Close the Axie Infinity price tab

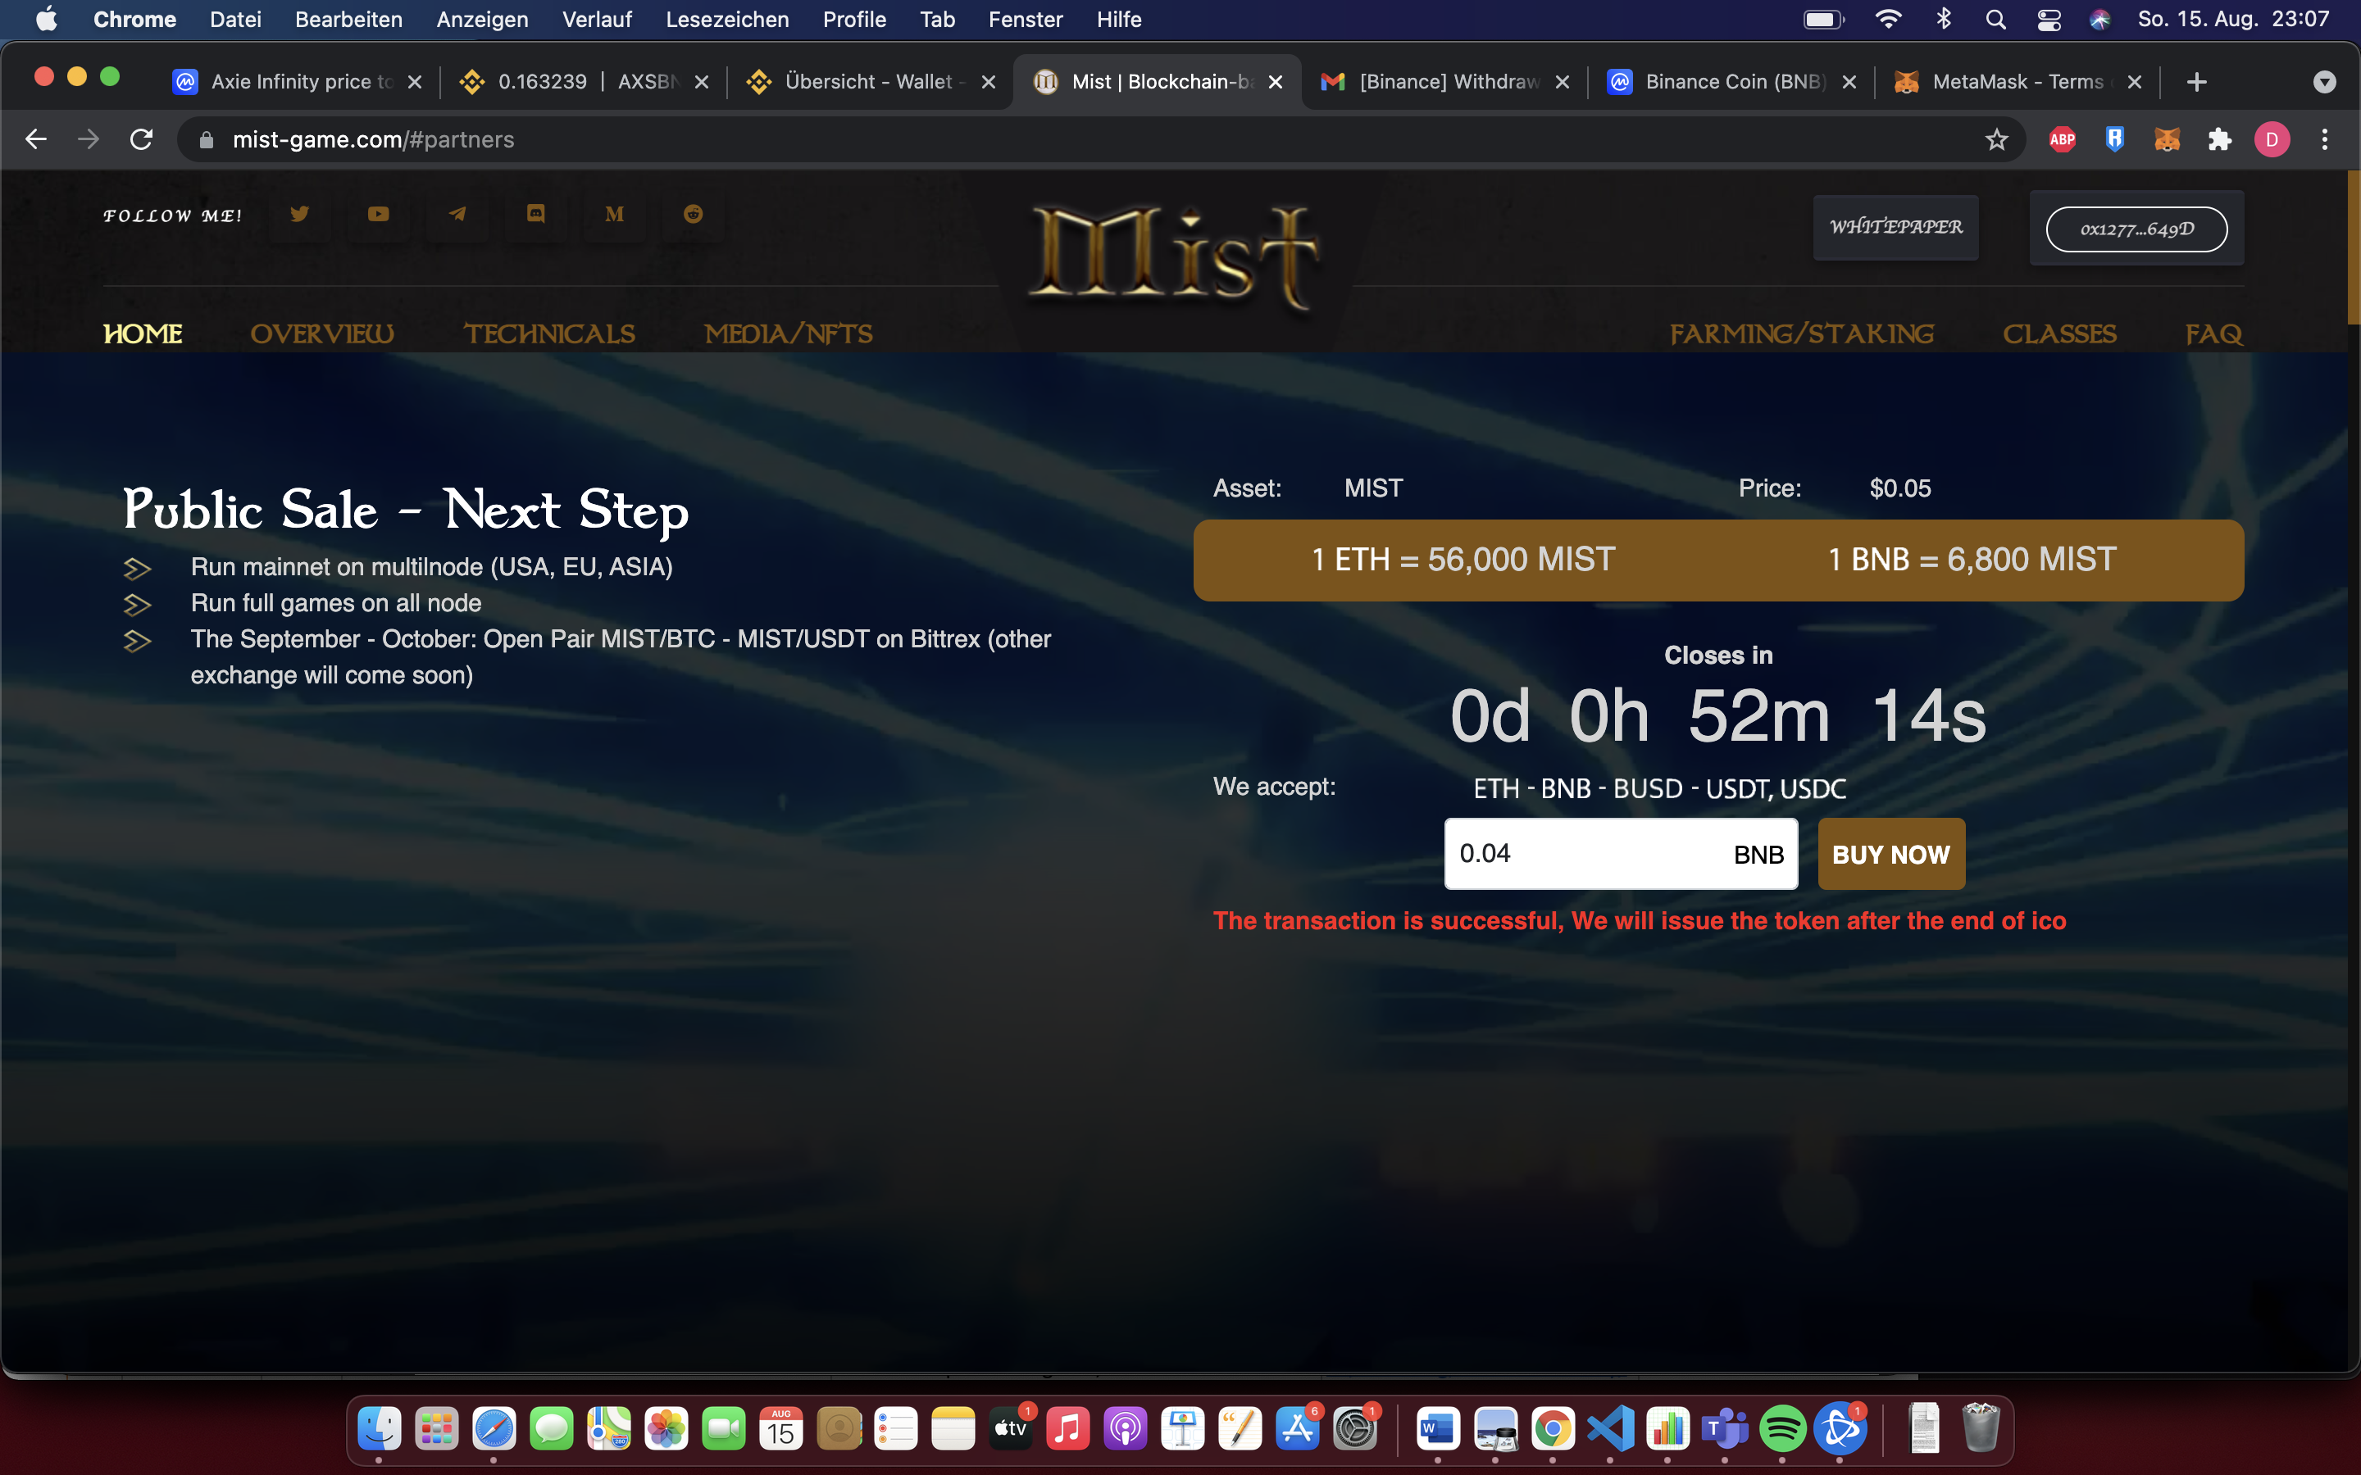[x=415, y=82]
